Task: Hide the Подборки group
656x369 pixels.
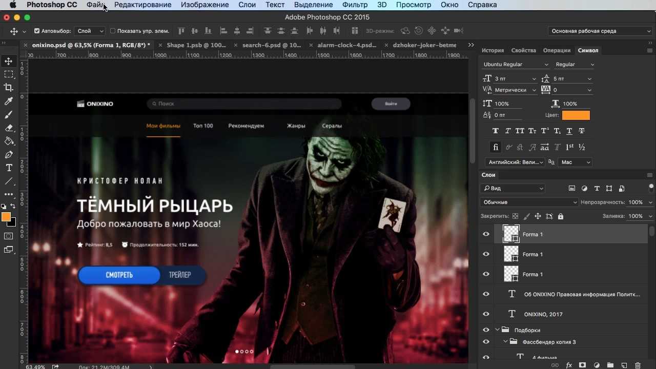Action: pos(486,330)
